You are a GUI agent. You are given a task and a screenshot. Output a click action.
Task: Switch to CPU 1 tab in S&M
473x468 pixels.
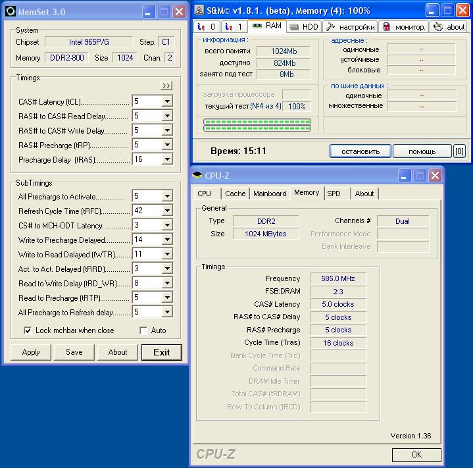(x=234, y=27)
